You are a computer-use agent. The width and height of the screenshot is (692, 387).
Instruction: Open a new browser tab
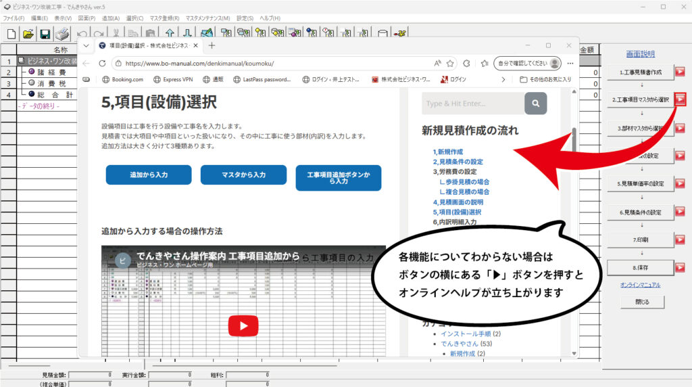tap(212, 45)
